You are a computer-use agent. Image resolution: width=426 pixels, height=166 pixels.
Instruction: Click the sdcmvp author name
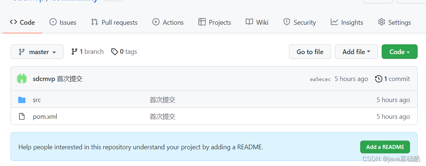44,79
